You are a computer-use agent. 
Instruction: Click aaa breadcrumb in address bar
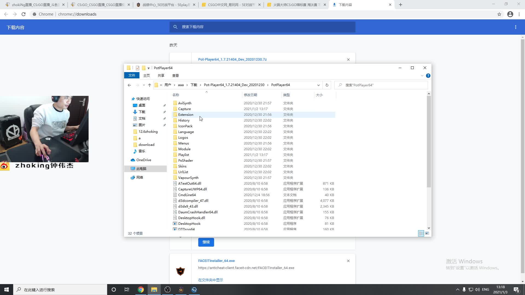pyautogui.click(x=181, y=85)
